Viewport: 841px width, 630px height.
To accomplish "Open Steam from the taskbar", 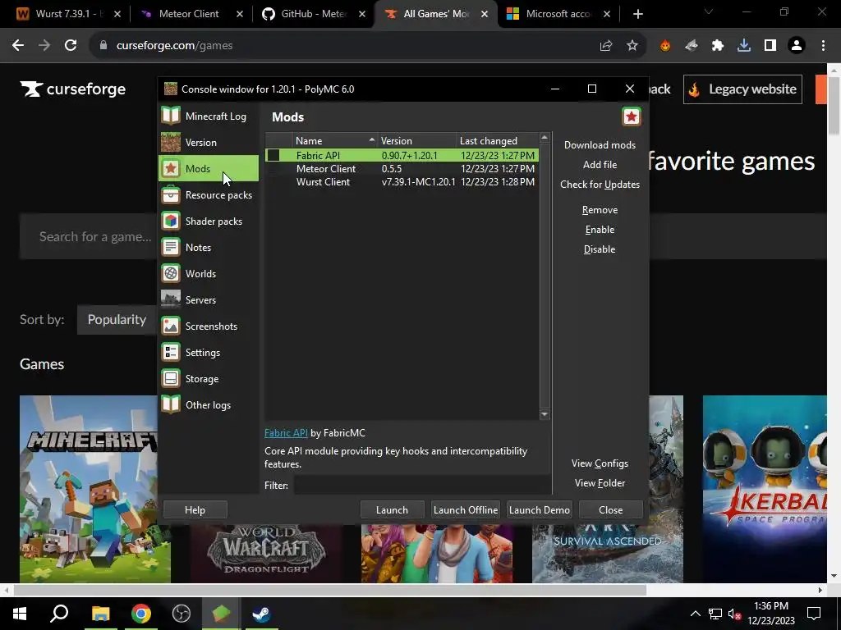I will pyautogui.click(x=261, y=614).
